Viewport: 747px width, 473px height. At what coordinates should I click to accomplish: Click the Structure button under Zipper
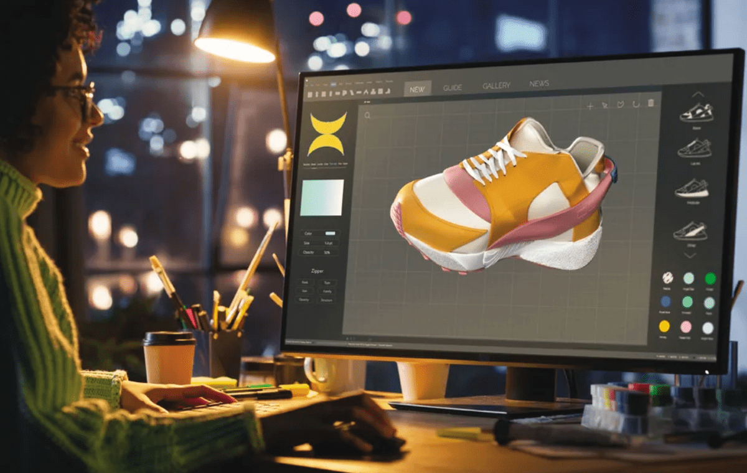click(x=326, y=300)
